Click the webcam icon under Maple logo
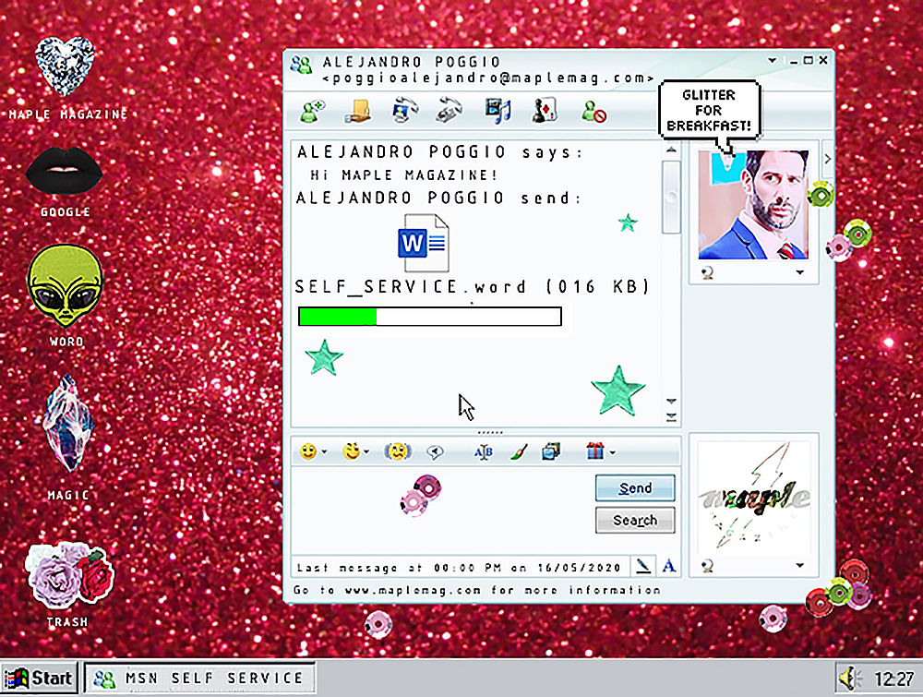Image resolution: width=923 pixels, height=697 pixels. (707, 566)
